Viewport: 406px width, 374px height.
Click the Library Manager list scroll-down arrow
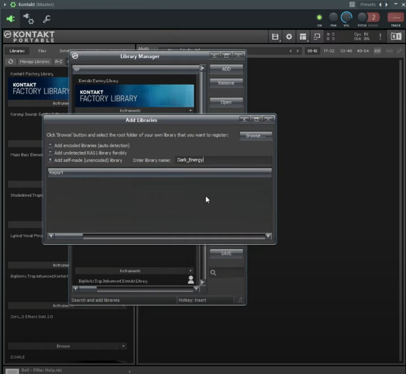tap(202, 282)
